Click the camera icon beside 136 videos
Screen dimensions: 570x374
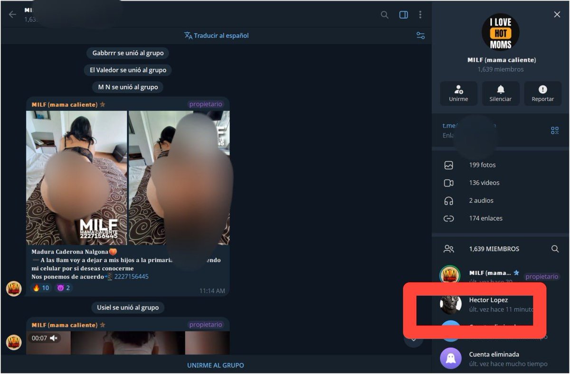[448, 183]
